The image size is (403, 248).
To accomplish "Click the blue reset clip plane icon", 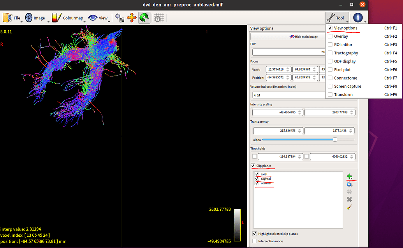I will coord(349,184).
